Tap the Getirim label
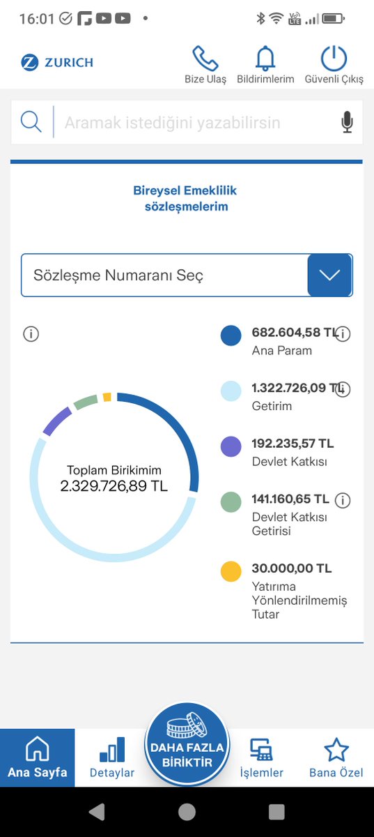Viewport: 374px width, 837px height. (272, 406)
